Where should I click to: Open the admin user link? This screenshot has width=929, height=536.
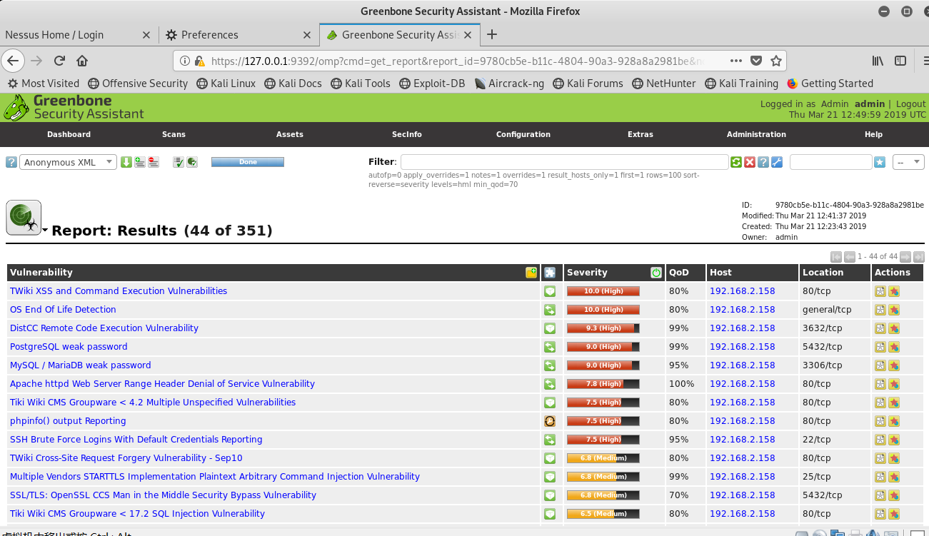coord(869,103)
